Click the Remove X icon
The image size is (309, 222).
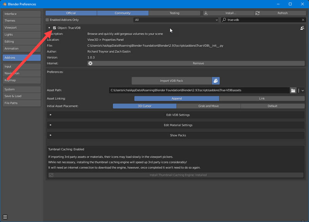(x=90, y=63)
